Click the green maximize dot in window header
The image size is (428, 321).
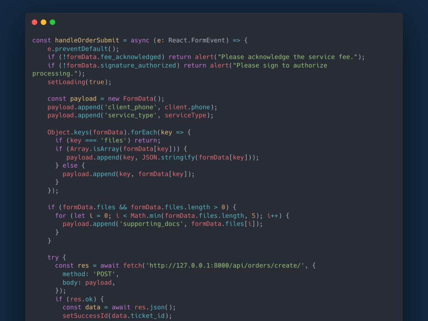(52, 22)
